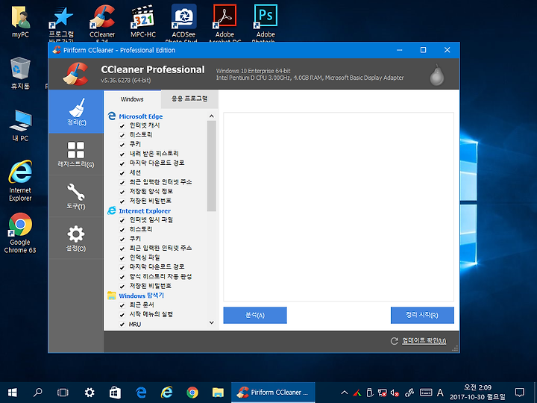Toggle the MRU checkbox
This screenshot has width=537, height=403.
[x=122, y=324]
